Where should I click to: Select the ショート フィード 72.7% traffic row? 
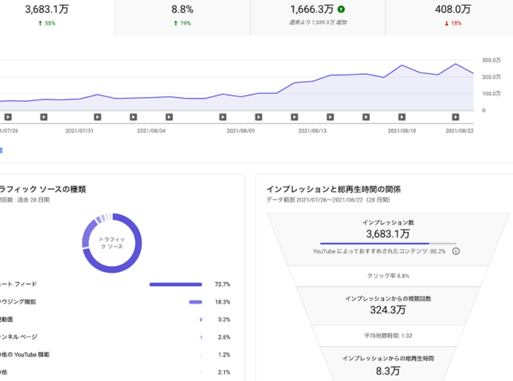(115, 285)
